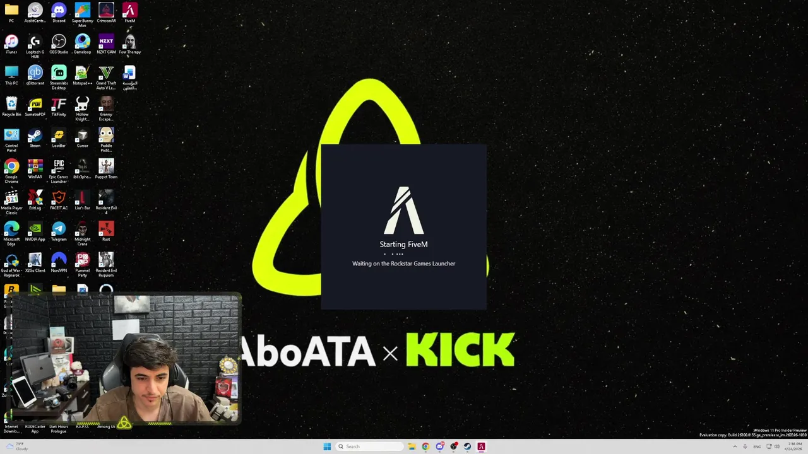Open Streamlabs Desktop shortcut
808x454 pixels.
(59, 78)
